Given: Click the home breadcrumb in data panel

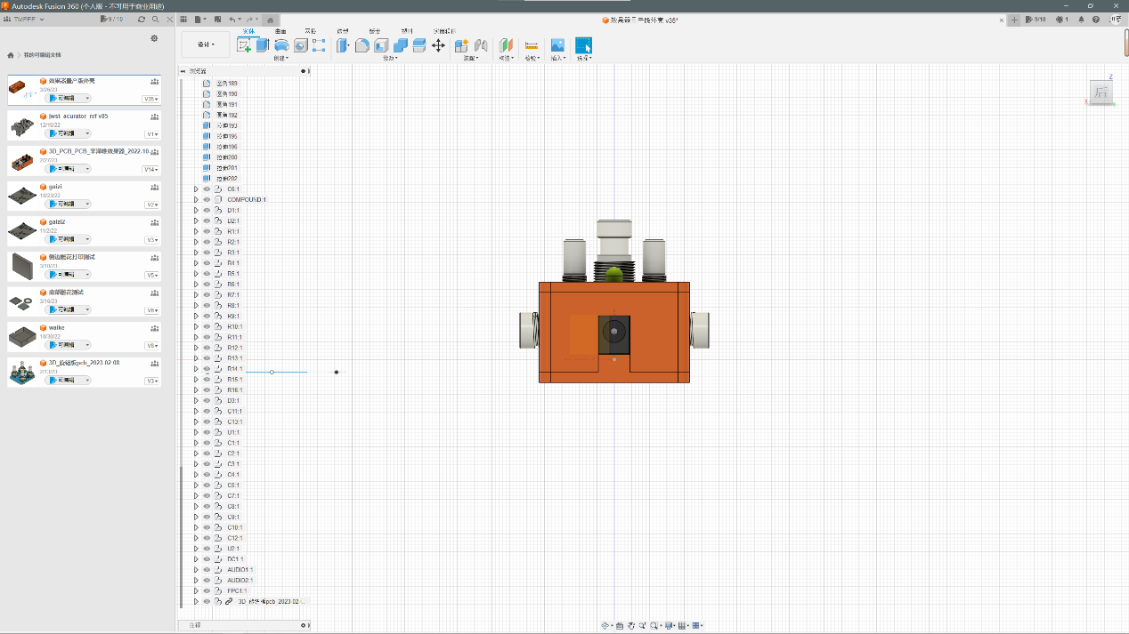Looking at the screenshot, I should pos(11,55).
